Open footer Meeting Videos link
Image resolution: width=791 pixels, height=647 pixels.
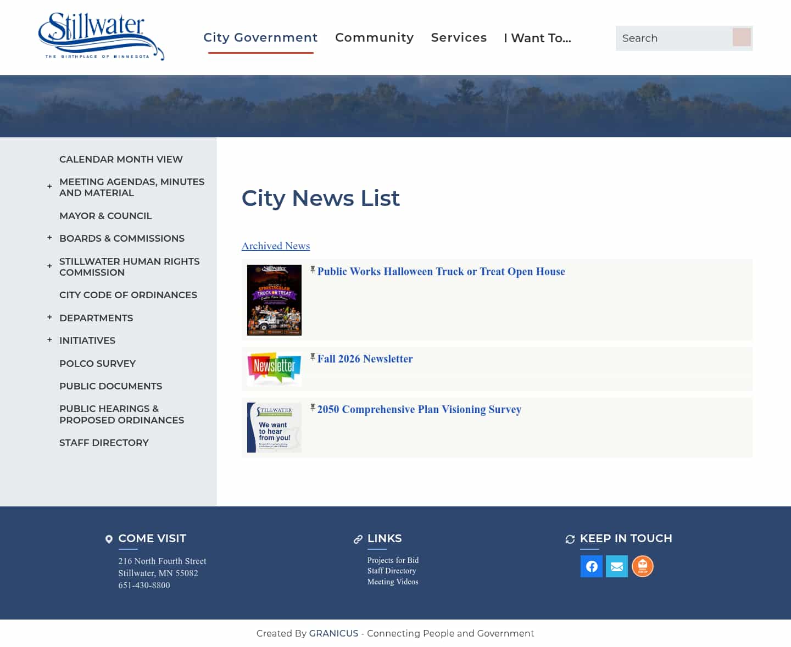point(393,582)
